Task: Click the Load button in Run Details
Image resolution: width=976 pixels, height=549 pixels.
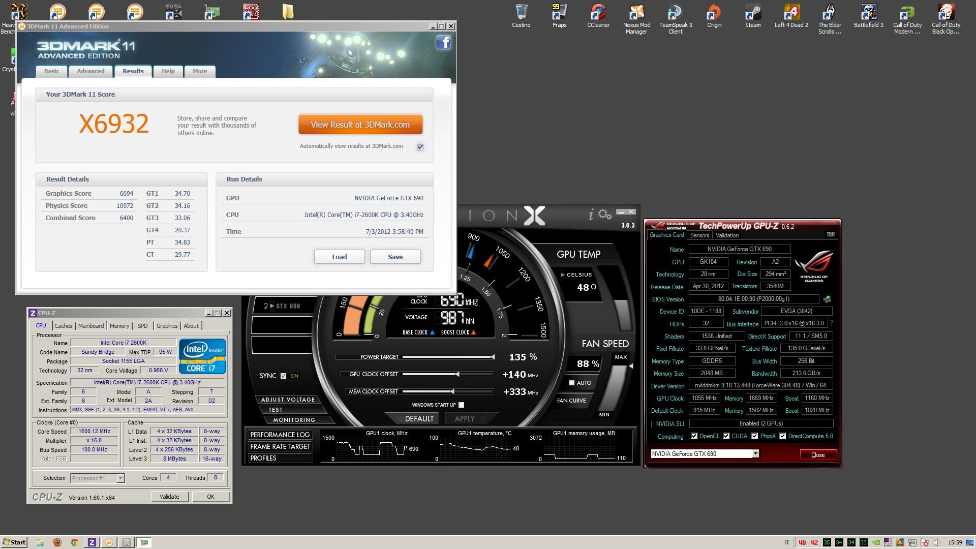Action: pos(340,257)
